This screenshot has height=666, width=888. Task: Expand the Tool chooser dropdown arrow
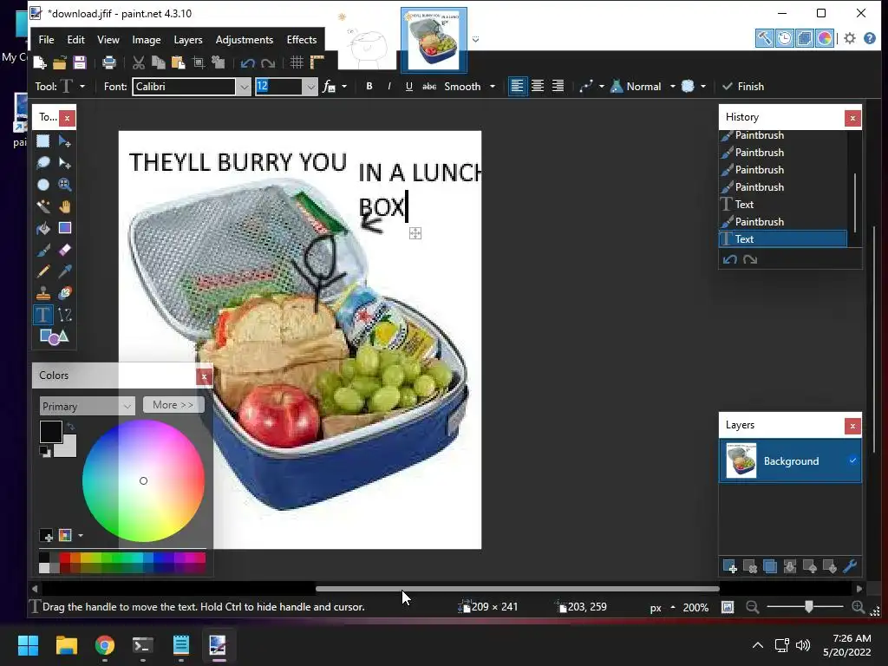click(82, 87)
